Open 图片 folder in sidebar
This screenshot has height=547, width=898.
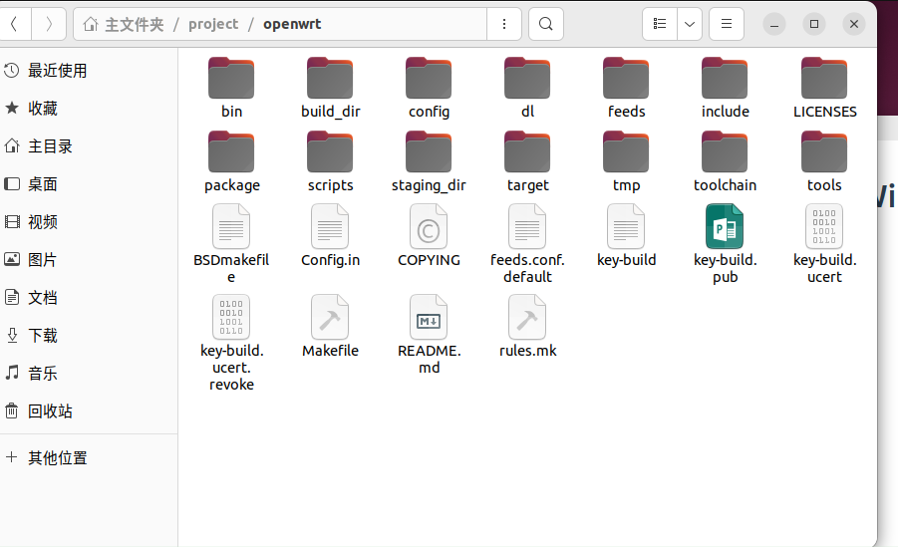(x=89, y=259)
